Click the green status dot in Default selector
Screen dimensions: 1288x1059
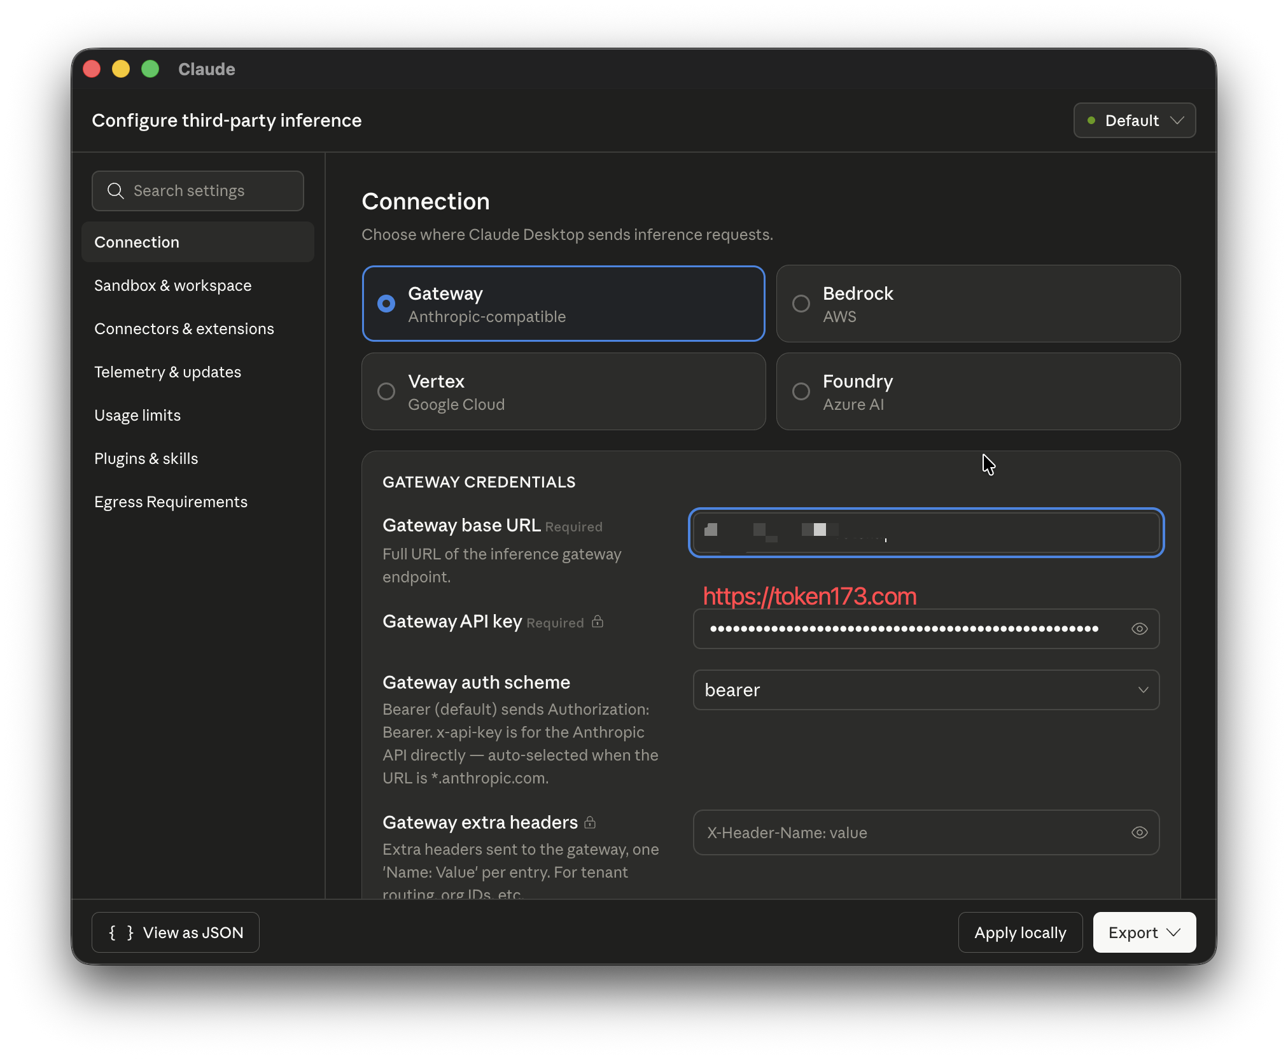pyautogui.click(x=1091, y=120)
